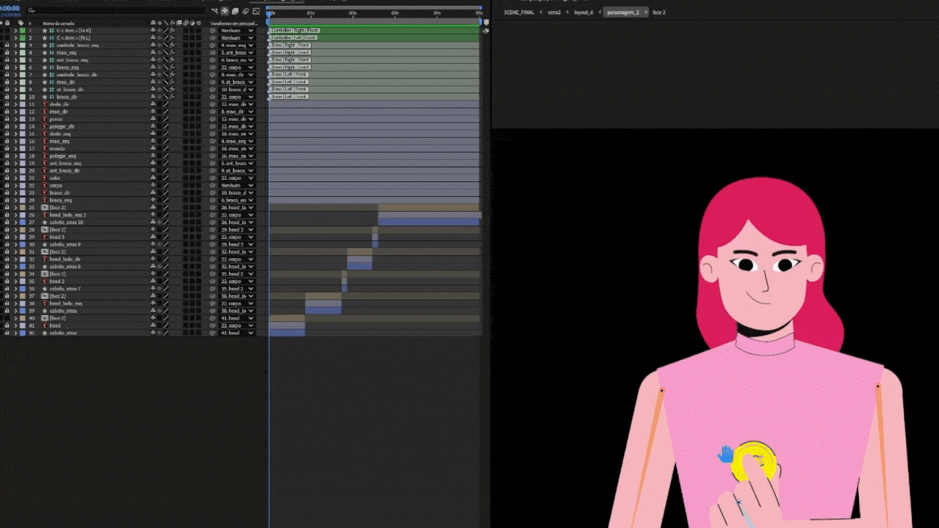
Task: Click parent pick whip of layer 30
Action: click(x=213, y=244)
